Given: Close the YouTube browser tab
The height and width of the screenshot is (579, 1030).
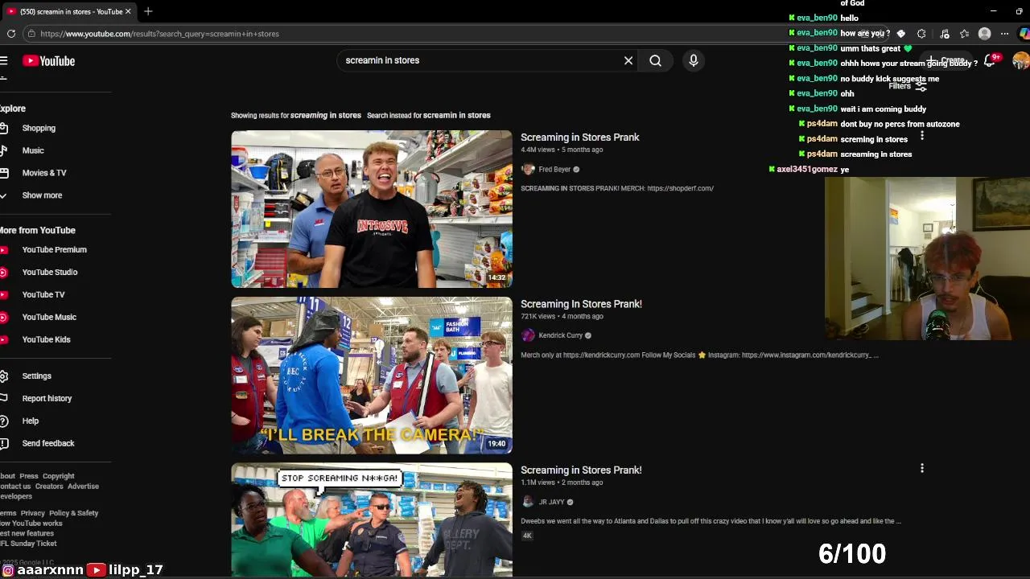Looking at the screenshot, I should pos(128,11).
